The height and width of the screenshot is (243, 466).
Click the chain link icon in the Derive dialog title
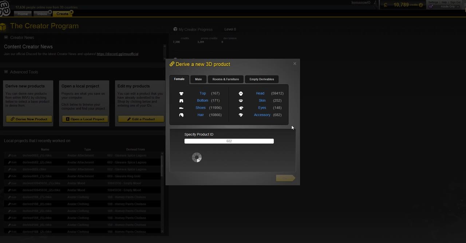(172, 64)
